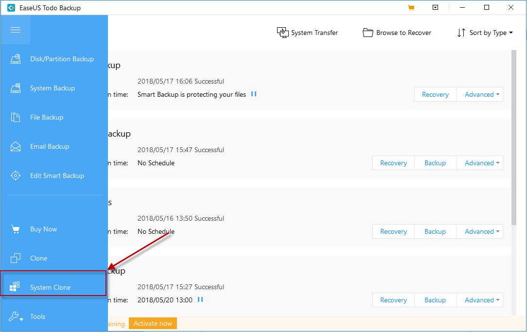The image size is (527, 332).
Task: Click the File Backup documents icon
Action: click(16, 117)
